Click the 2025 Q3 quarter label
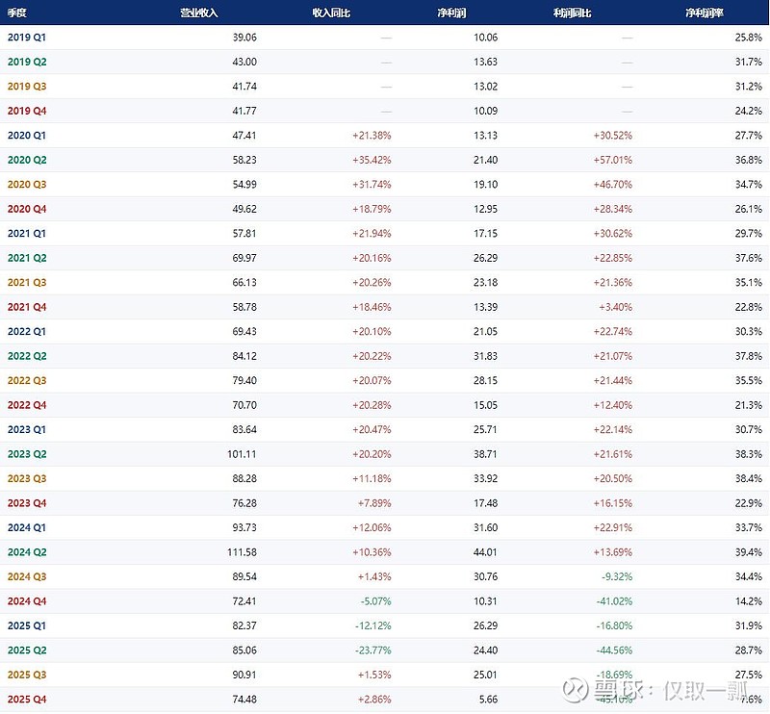The width and height of the screenshot is (770, 714). (x=27, y=676)
